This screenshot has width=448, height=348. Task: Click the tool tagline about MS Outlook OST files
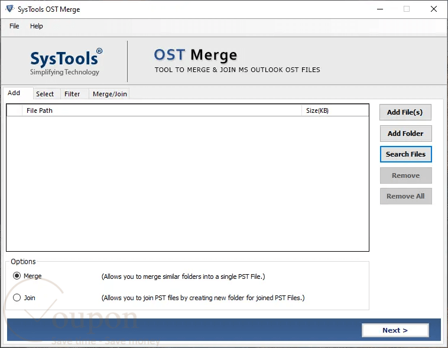pyautogui.click(x=238, y=70)
